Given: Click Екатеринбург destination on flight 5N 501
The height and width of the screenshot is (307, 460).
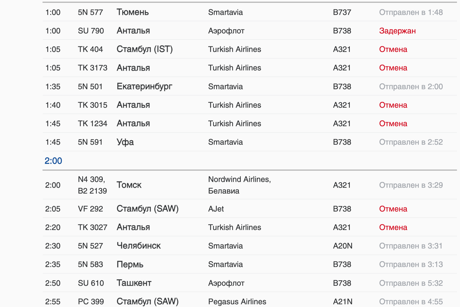Looking at the screenshot, I should point(144,86).
